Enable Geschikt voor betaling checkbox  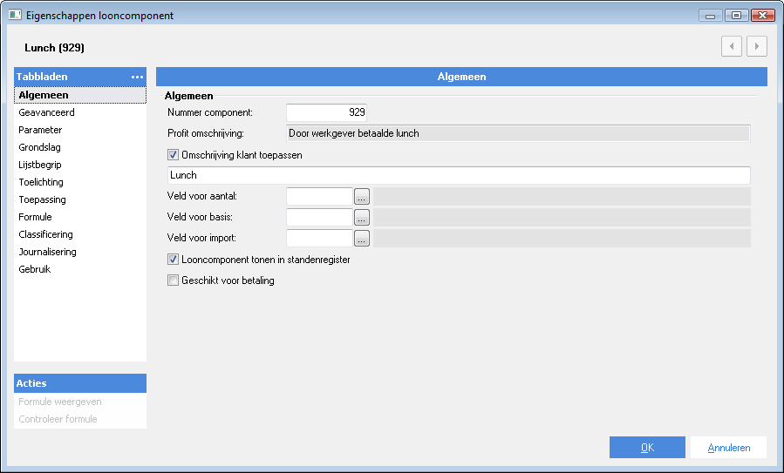[173, 280]
